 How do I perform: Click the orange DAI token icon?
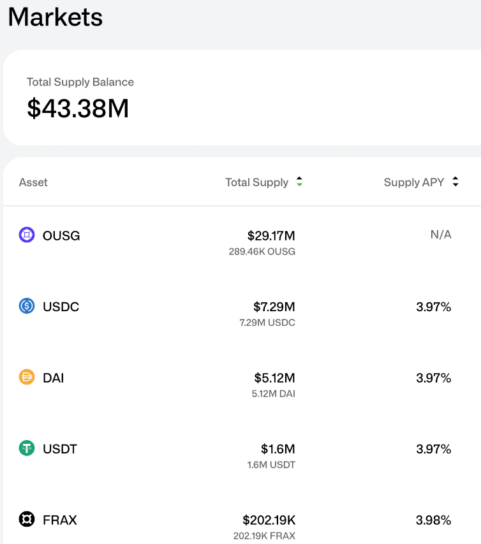pyautogui.click(x=27, y=378)
